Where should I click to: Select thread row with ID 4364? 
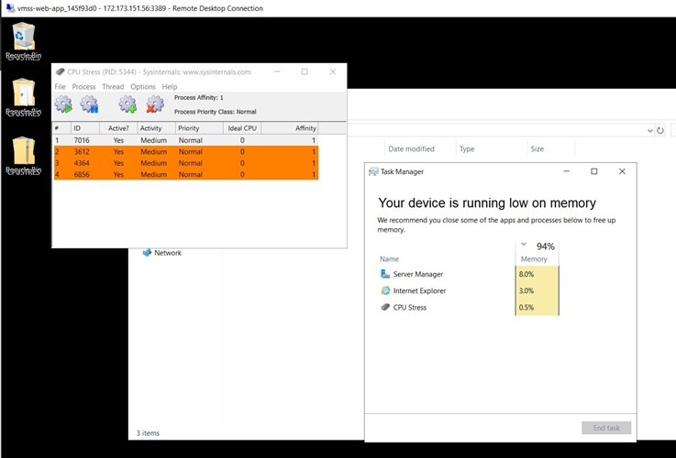pyautogui.click(x=185, y=163)
